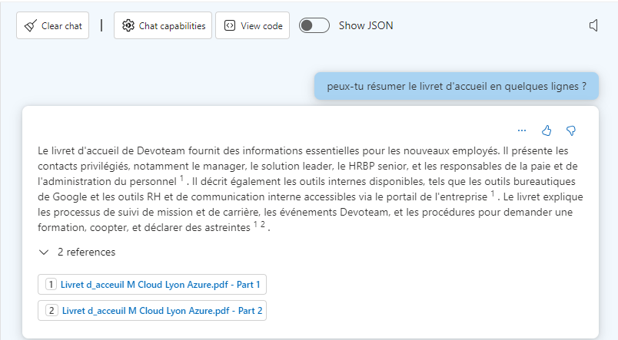Click the Clear chat button text

(x=62, y=26)
